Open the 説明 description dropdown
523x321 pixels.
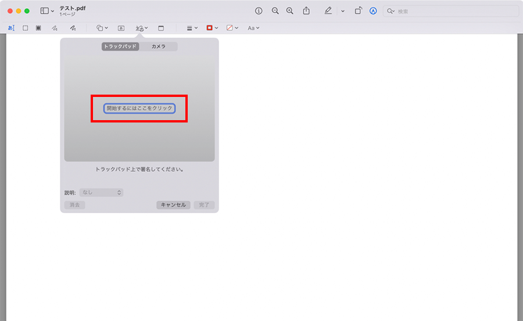click(101, 192)
